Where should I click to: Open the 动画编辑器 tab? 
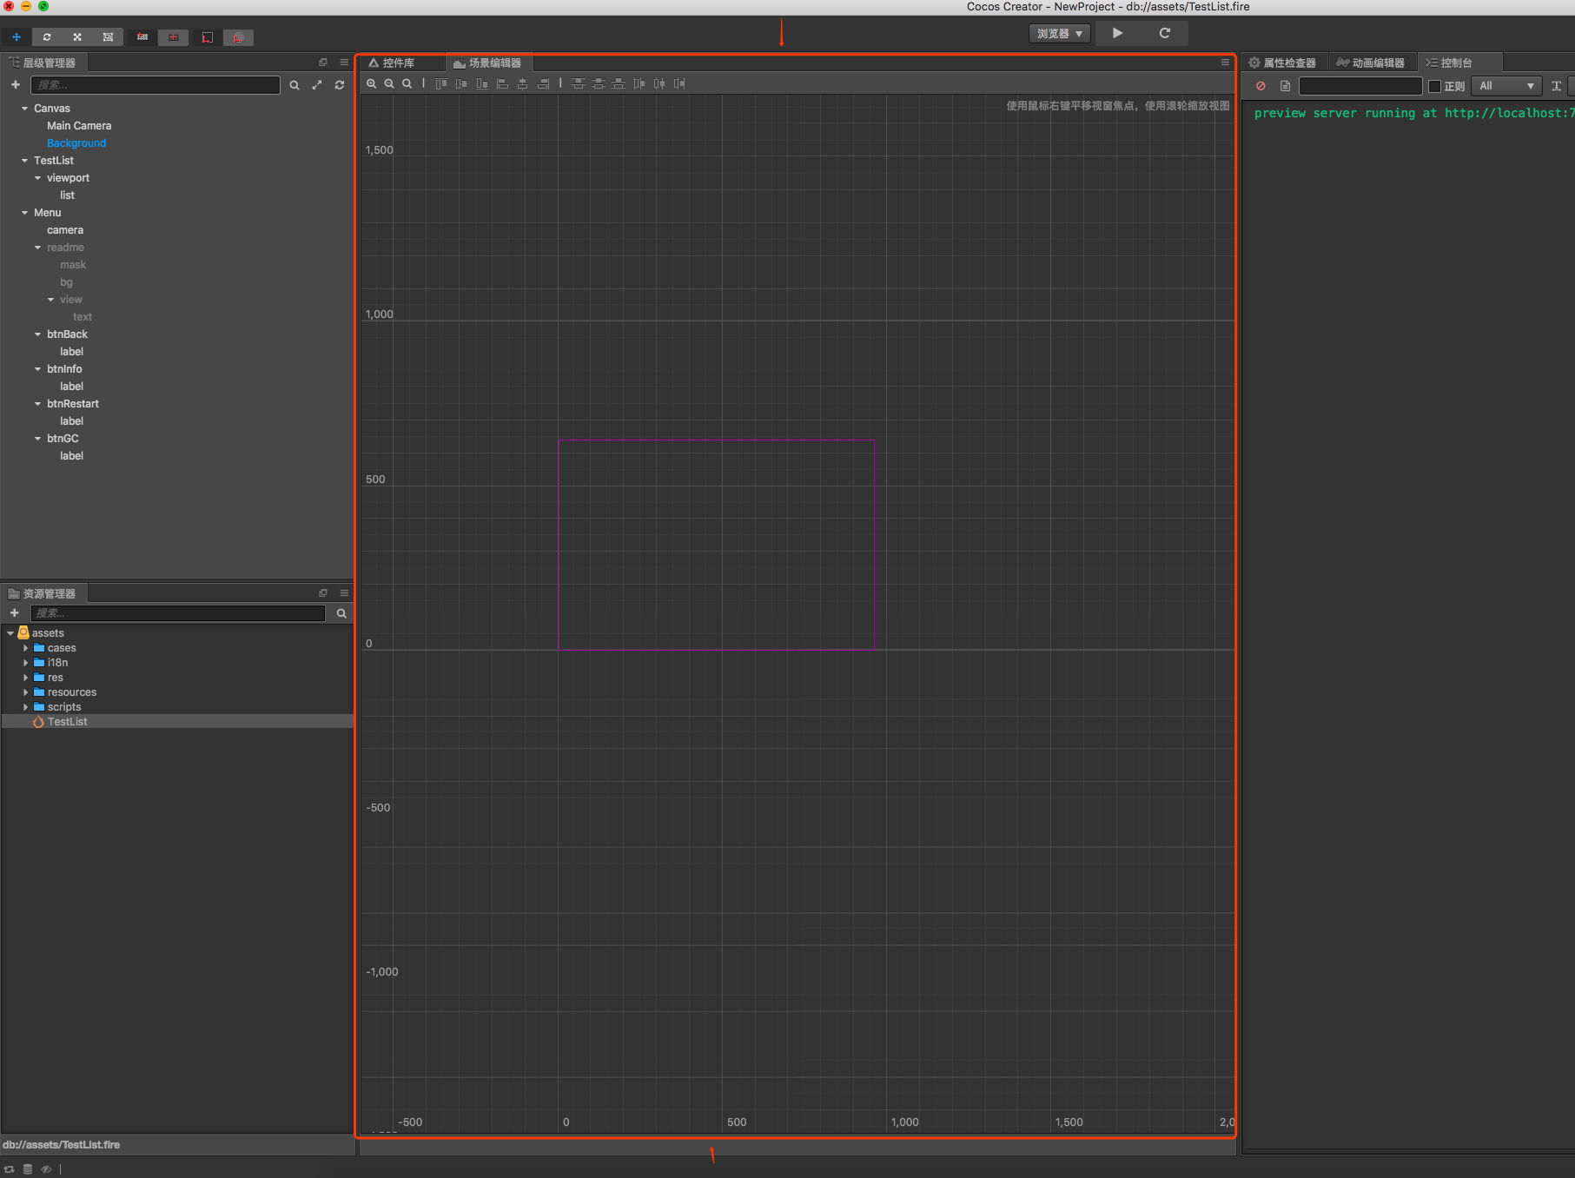pos(1371,63)
